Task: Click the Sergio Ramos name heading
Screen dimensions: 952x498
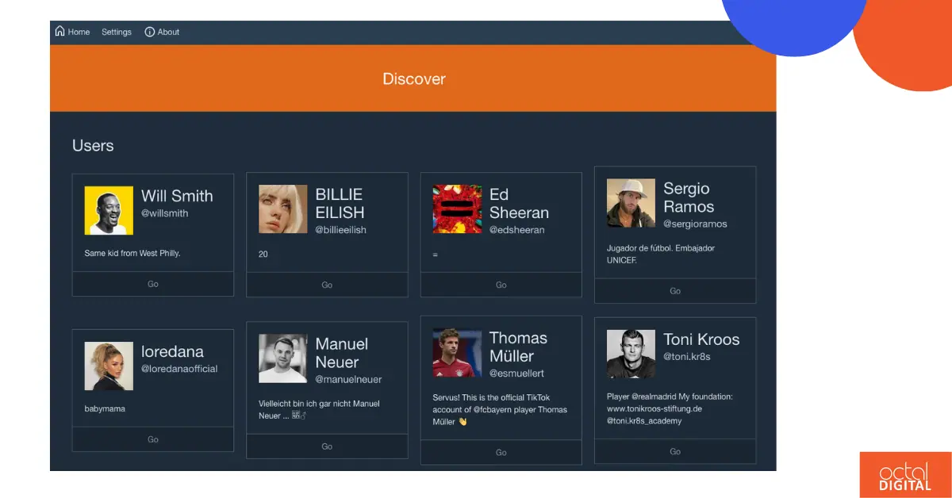Action: 689,197
